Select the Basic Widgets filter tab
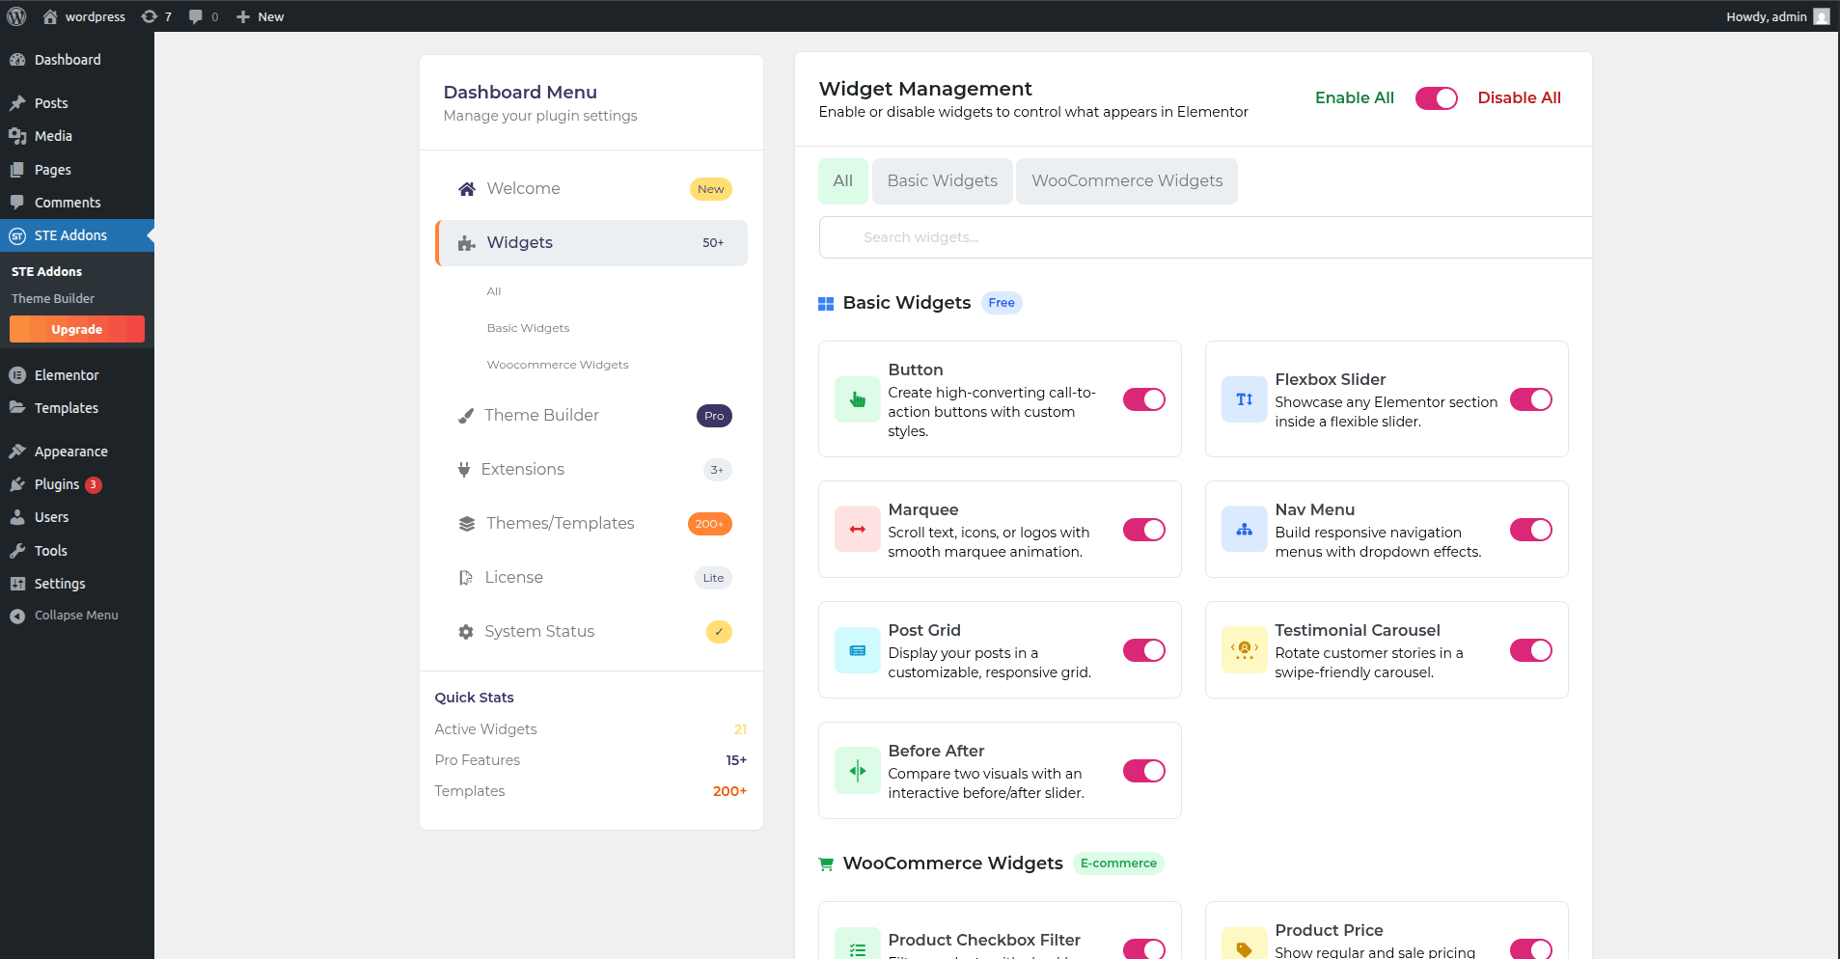Image resolution: width=1840 pixels, height=959 pixels. pyautogui.click(x=942, y=180)
